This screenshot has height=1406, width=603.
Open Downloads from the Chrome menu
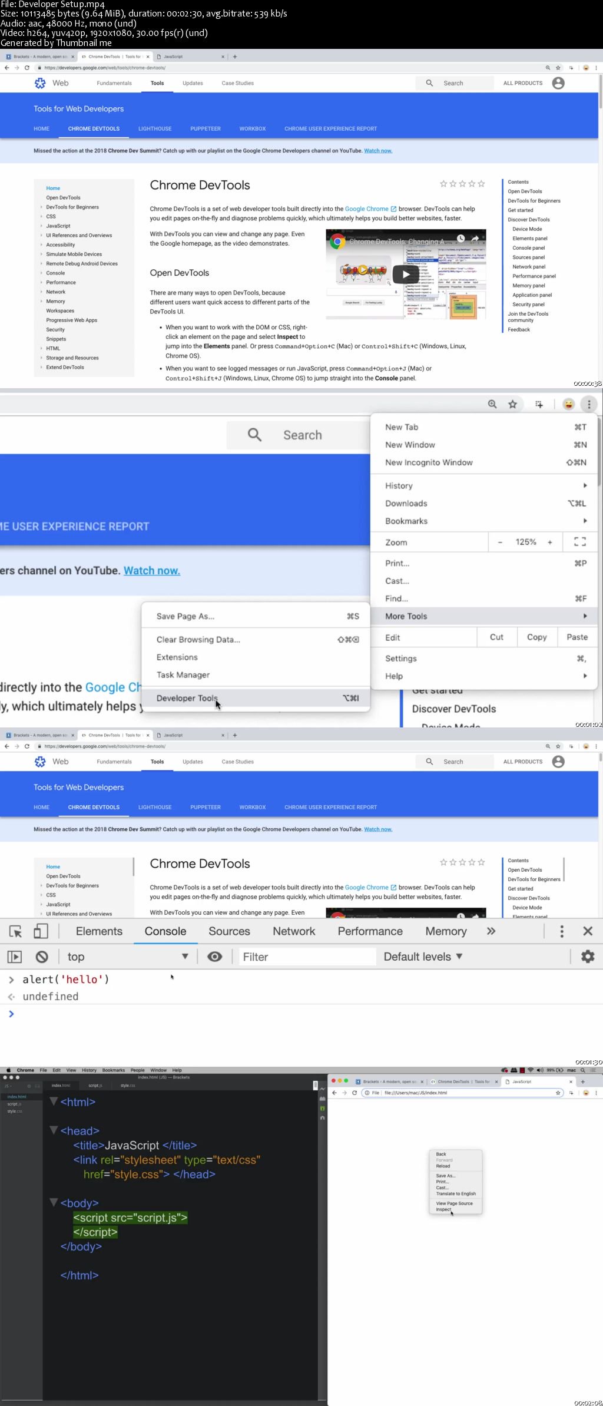pyautogui.click(x=484, y=504)
